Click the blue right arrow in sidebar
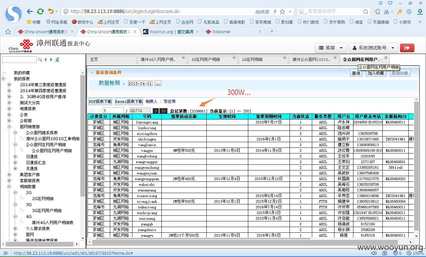 pos(51,59)
